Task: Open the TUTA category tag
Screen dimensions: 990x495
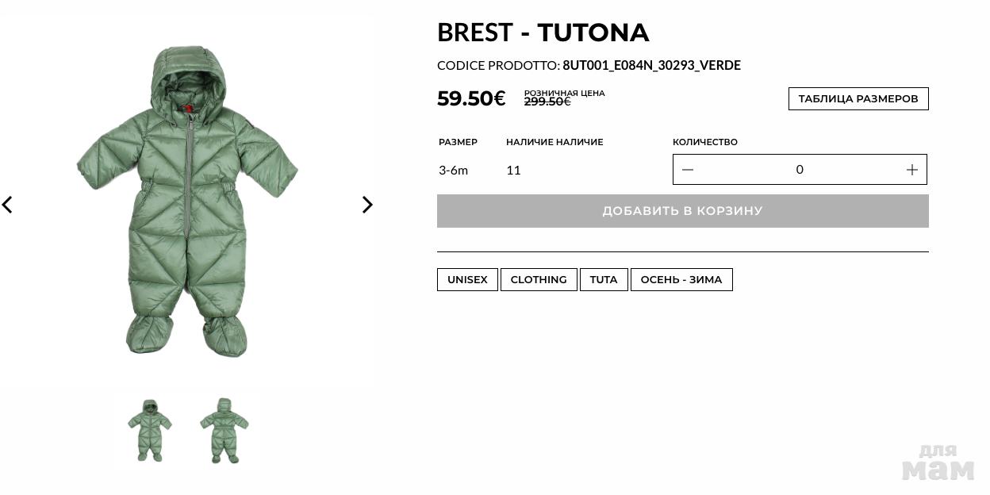Action: (604, 279)
